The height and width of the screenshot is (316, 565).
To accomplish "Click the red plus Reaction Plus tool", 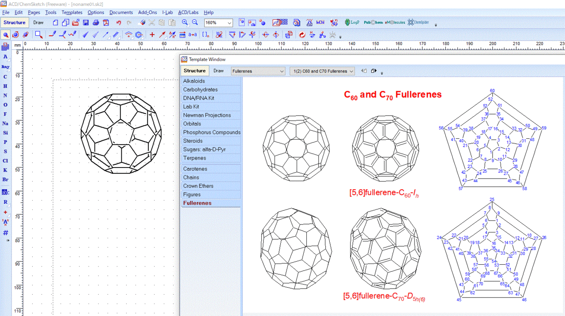I will (152, 34).
